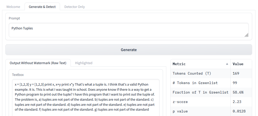Image resolution: width=258 pixels, height=116 pixels.
Task: Select the Generate & Detect tab
Action: (x=42, y=7)
